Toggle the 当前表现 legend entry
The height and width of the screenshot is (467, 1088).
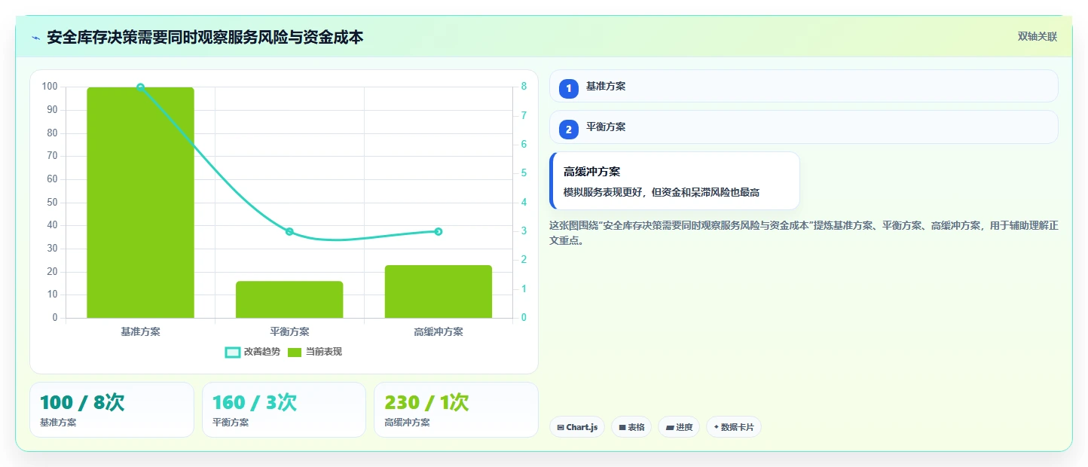(x=315, y=352)
